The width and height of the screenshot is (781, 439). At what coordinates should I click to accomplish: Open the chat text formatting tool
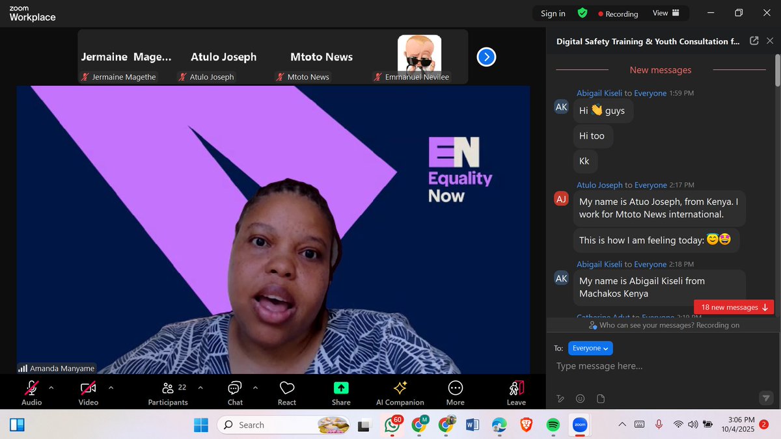point(560,399)
